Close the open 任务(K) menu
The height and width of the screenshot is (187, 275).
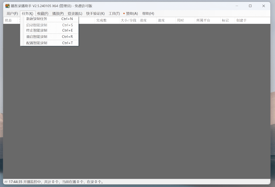(x=28, y=13)
